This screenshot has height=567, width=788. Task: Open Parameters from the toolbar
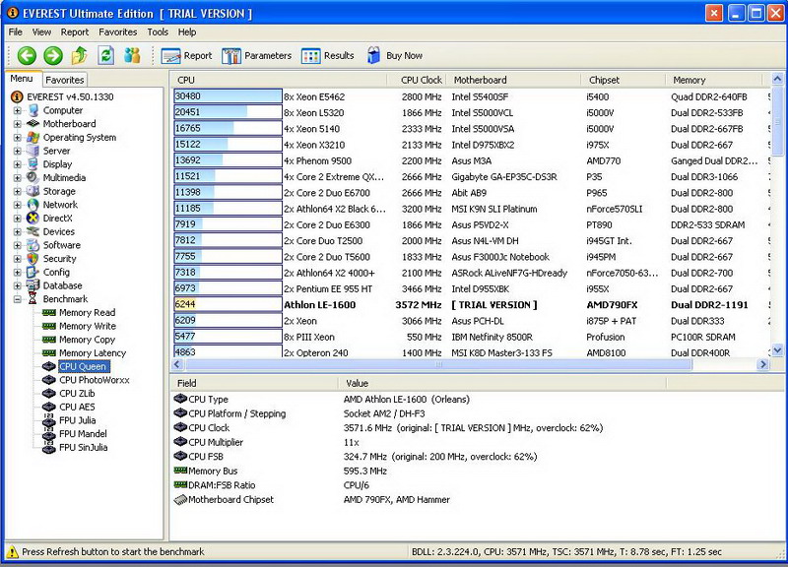[x=256, y=56]
